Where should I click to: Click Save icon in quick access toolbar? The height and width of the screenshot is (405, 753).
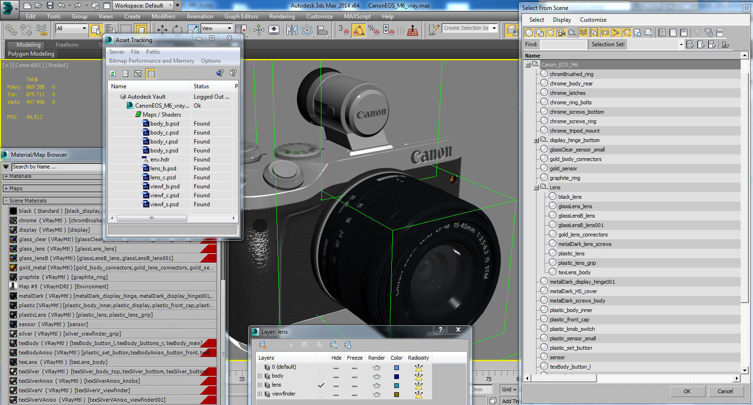(50, 5)
